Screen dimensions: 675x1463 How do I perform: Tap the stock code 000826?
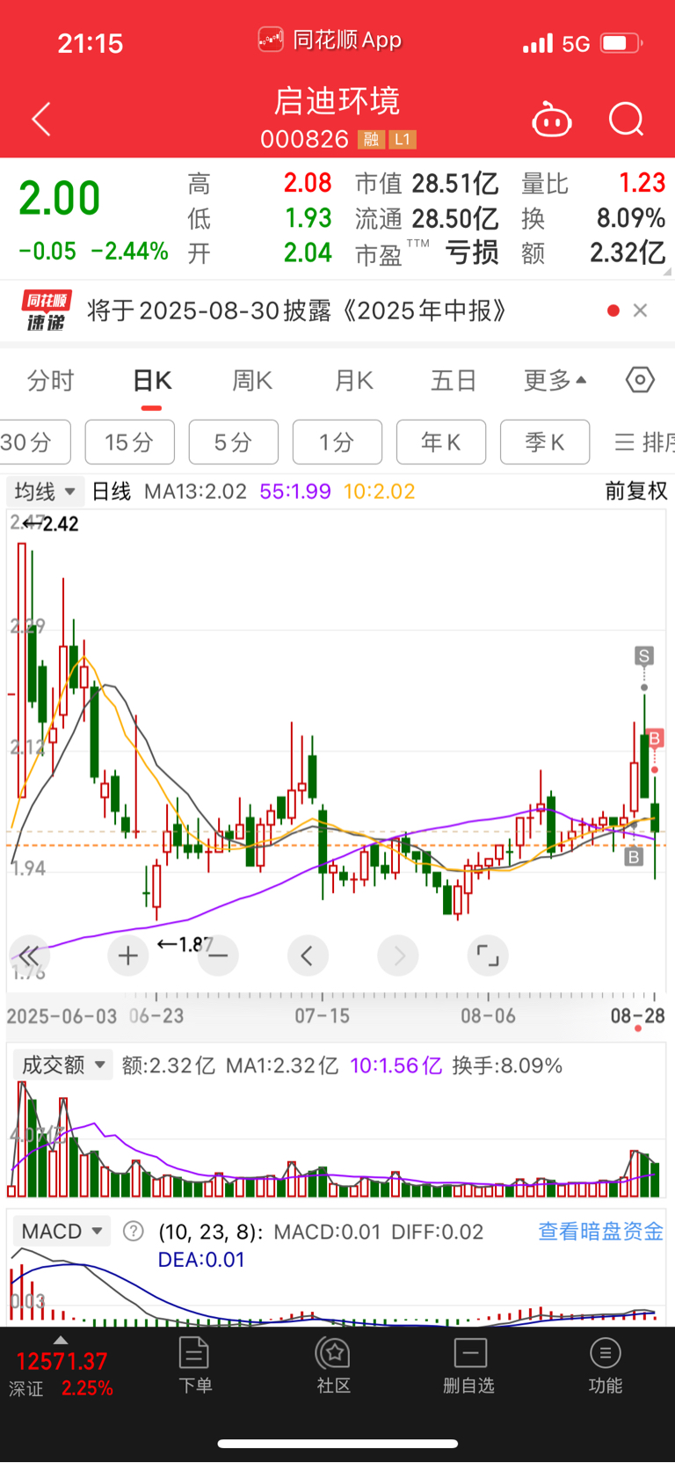pyautogui.click(x=305, y=139)
